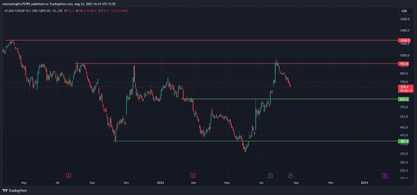Open the green earnings marker near Jul 2023

pos(270,175)
